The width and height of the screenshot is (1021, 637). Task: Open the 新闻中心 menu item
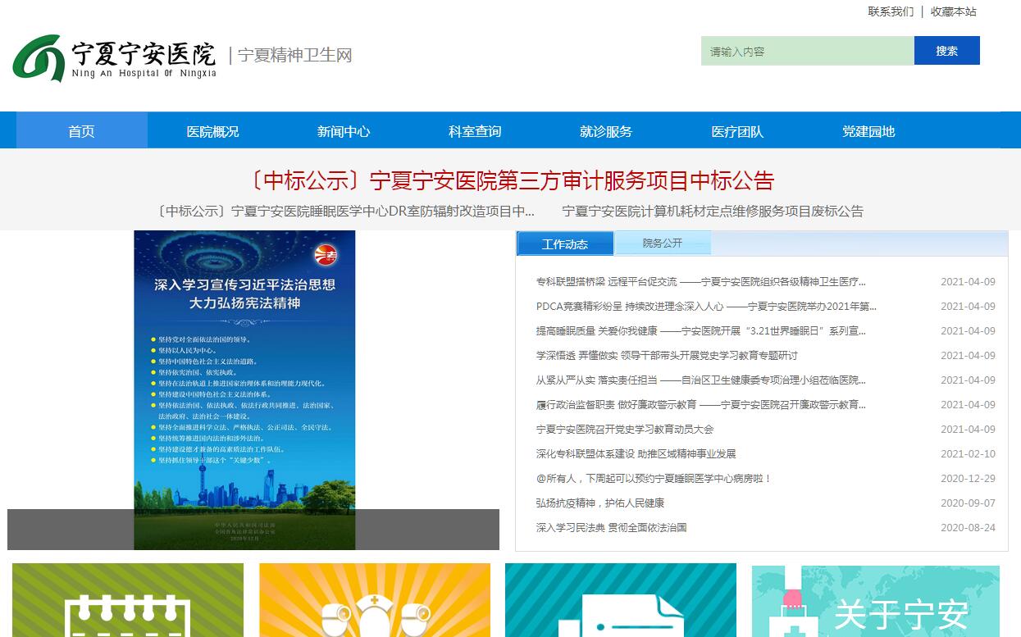344,131
